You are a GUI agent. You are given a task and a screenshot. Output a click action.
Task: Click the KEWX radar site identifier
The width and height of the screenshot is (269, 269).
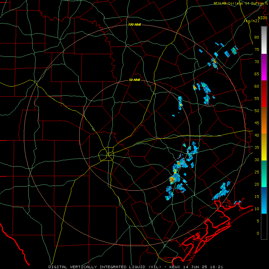click(x=175, y=267)
